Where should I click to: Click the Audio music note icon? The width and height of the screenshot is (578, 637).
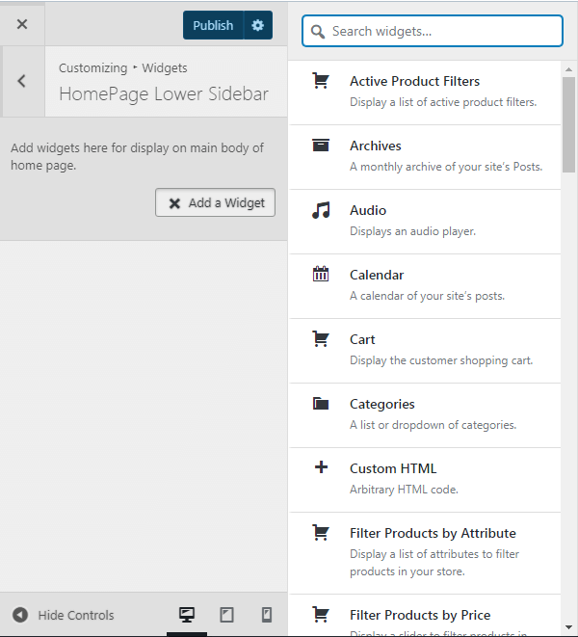(321, 210)
